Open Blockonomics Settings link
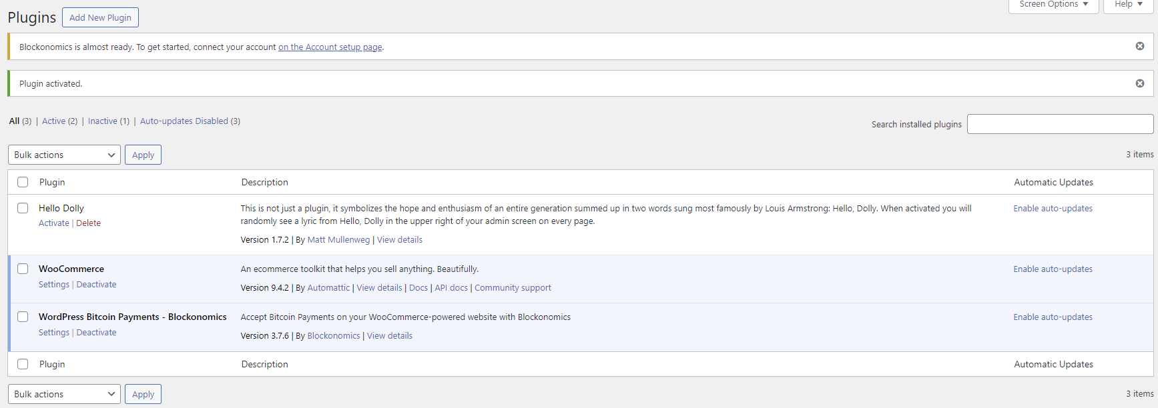Screen dimensions: 1158x408 54,332
